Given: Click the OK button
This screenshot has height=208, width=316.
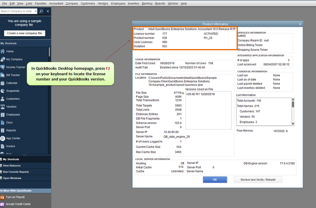Looking at the screenshot, I should tap(215, 180).
